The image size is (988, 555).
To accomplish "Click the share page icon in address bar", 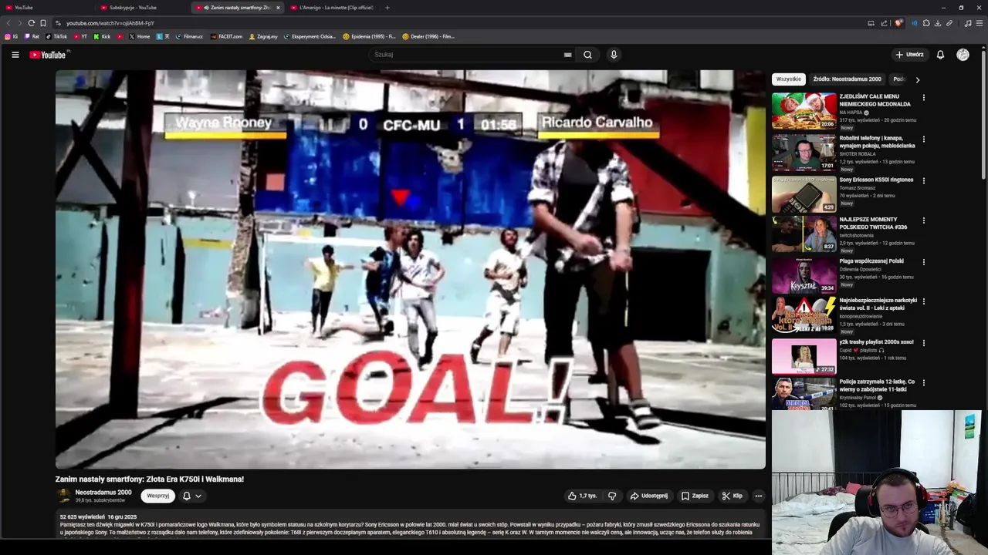I will click(x=884, y=23).
